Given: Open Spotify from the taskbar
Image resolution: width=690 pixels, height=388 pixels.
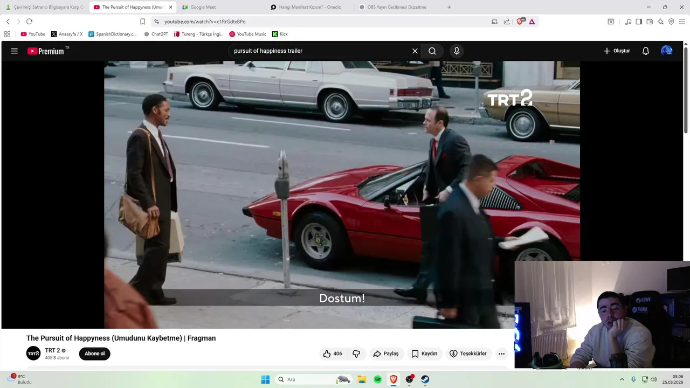Looking at the screenshot, I should 377,379.
